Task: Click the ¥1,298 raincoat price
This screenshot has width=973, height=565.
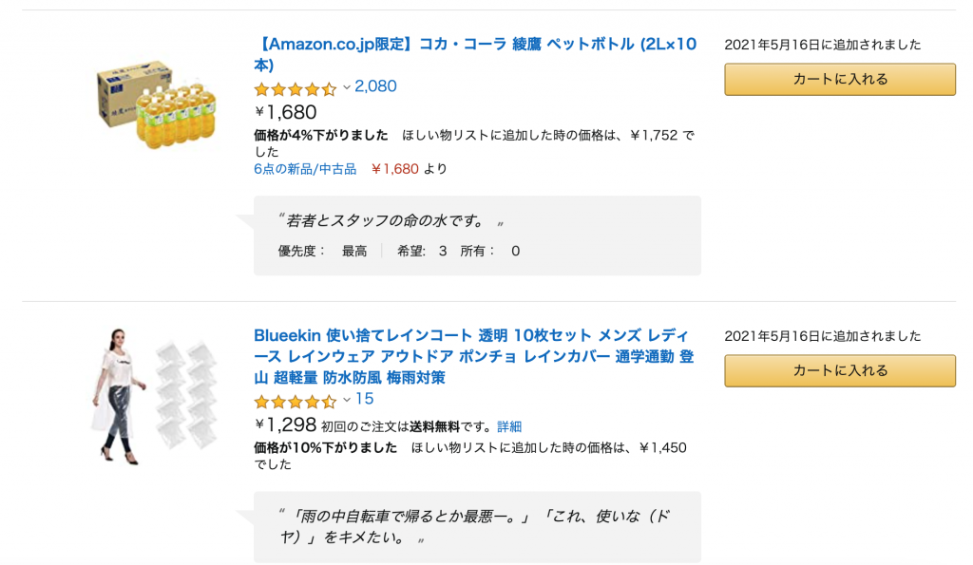Action: coord(286,424)
